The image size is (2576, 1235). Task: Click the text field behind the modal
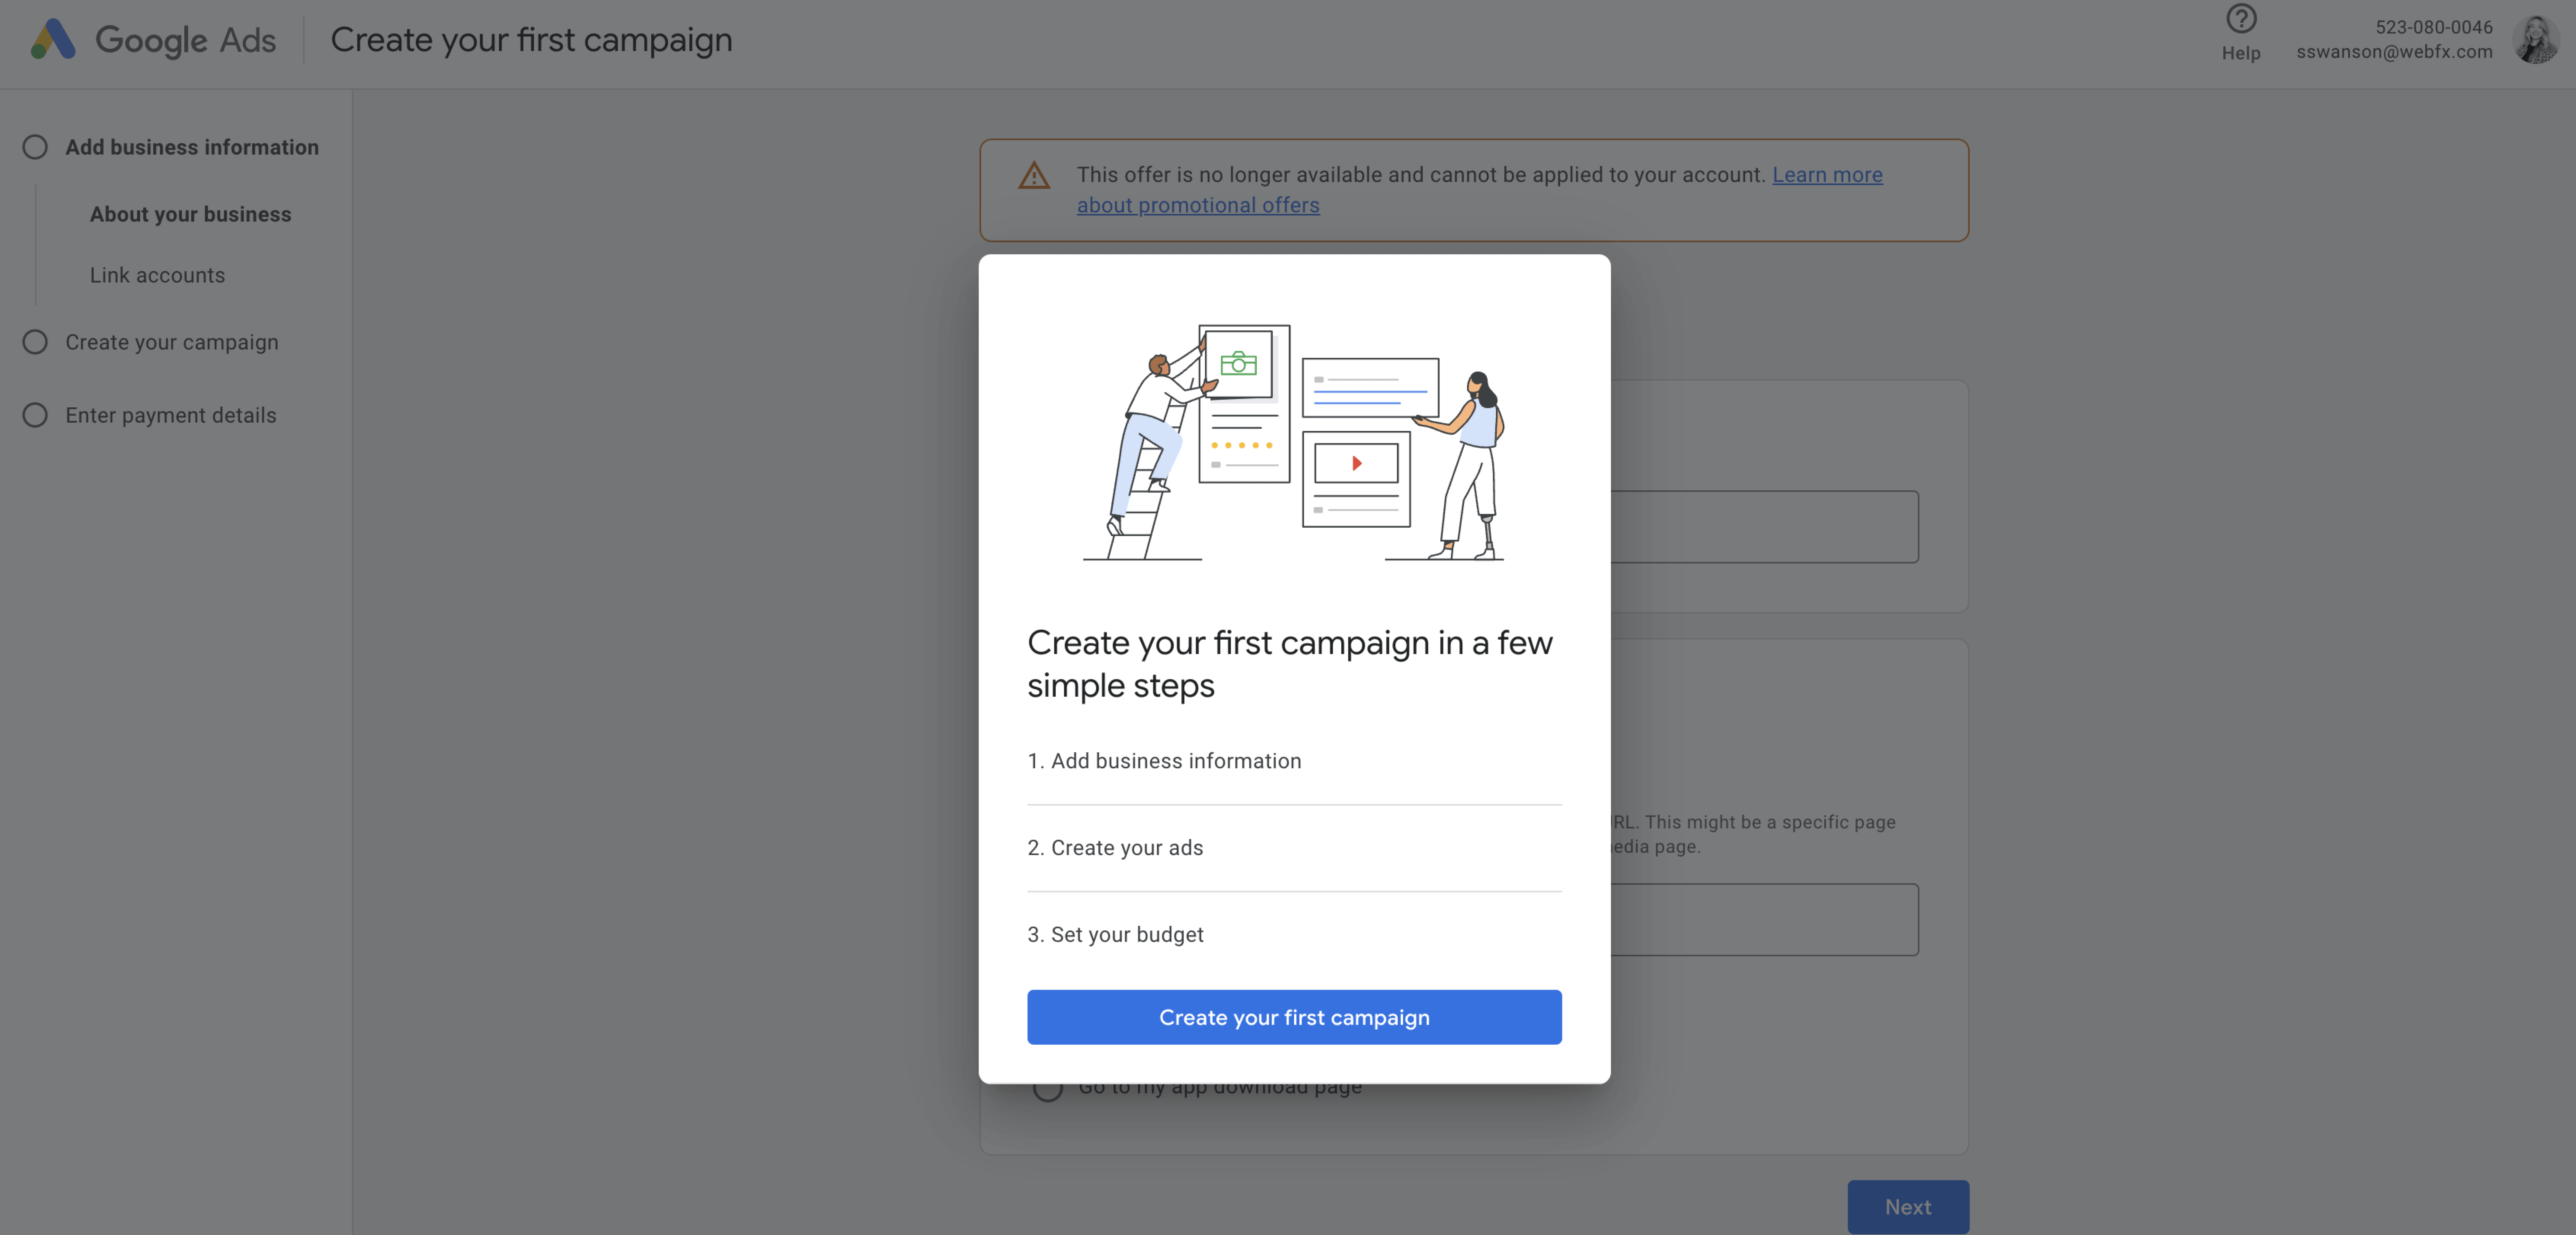(1770, 526)
